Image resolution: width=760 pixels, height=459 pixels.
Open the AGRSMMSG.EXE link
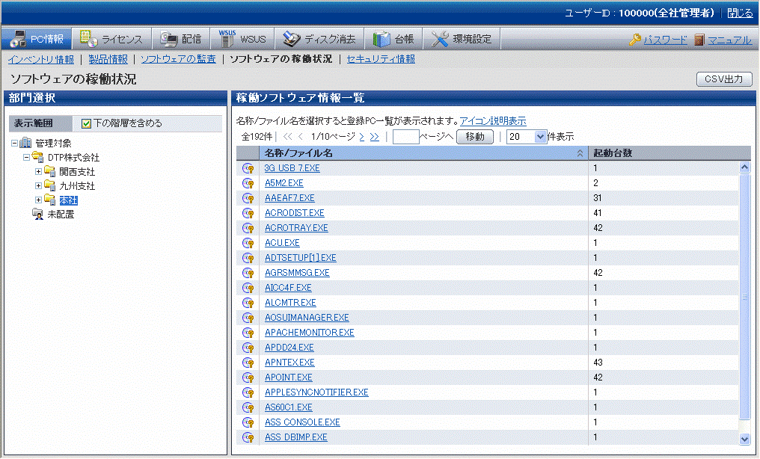coord(297,273)
